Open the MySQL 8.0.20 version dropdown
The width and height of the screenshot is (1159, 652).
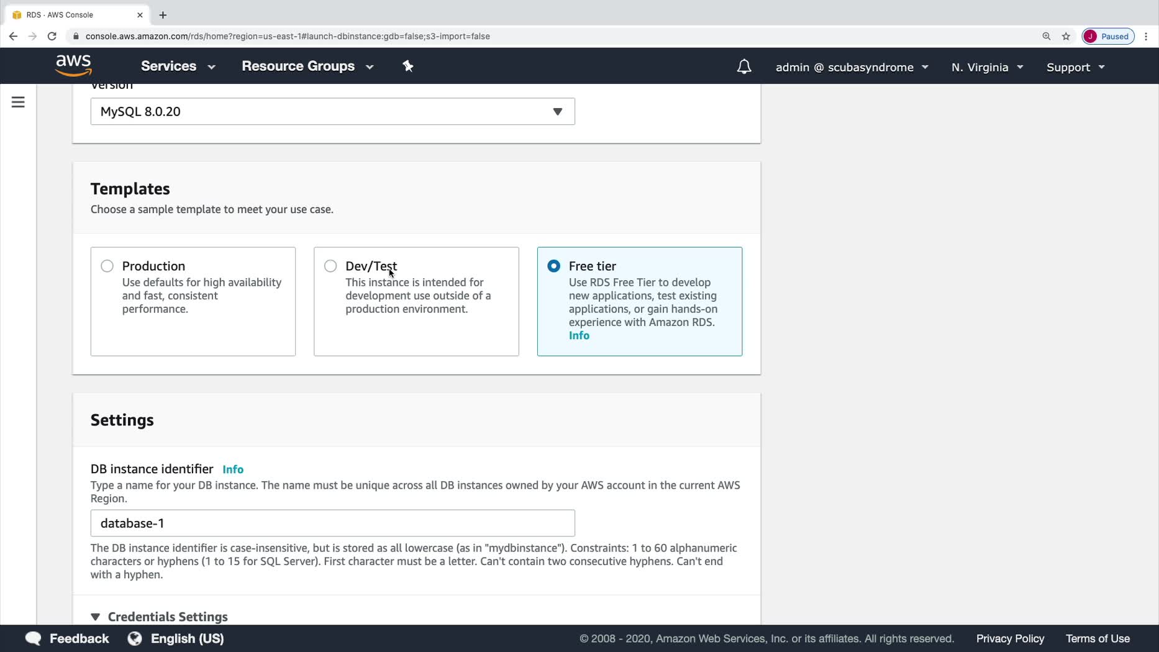coord(333,112)
